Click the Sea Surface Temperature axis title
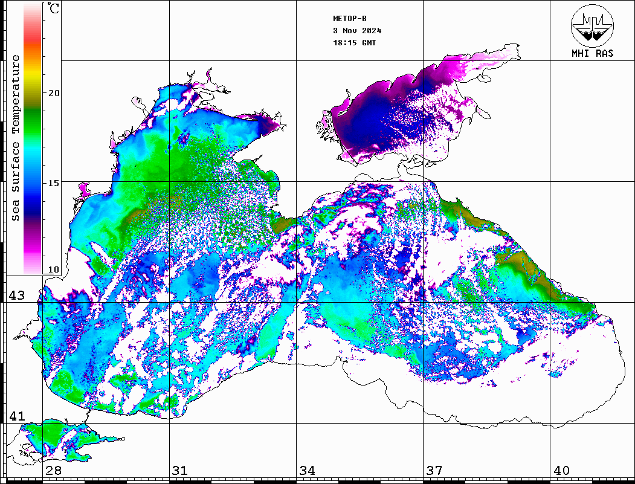Viewport: 635px width, 484px height. point(15,138)
